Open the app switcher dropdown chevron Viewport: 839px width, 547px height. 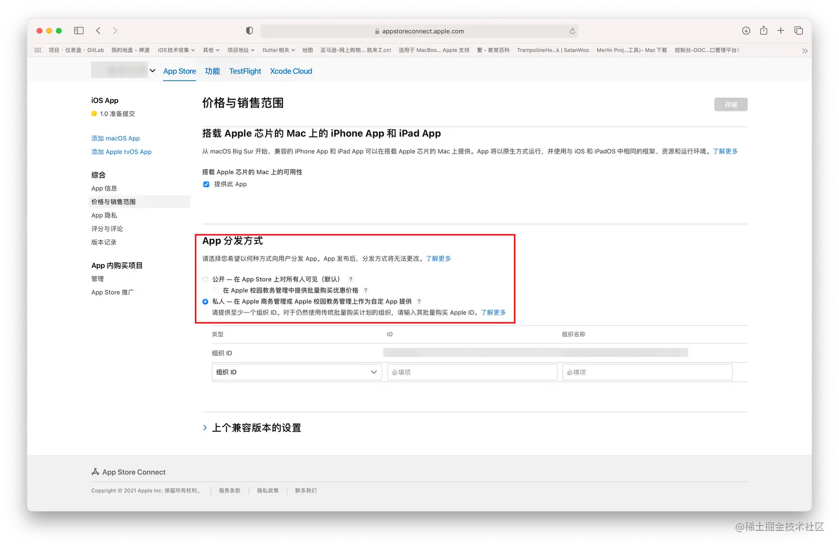153,70
